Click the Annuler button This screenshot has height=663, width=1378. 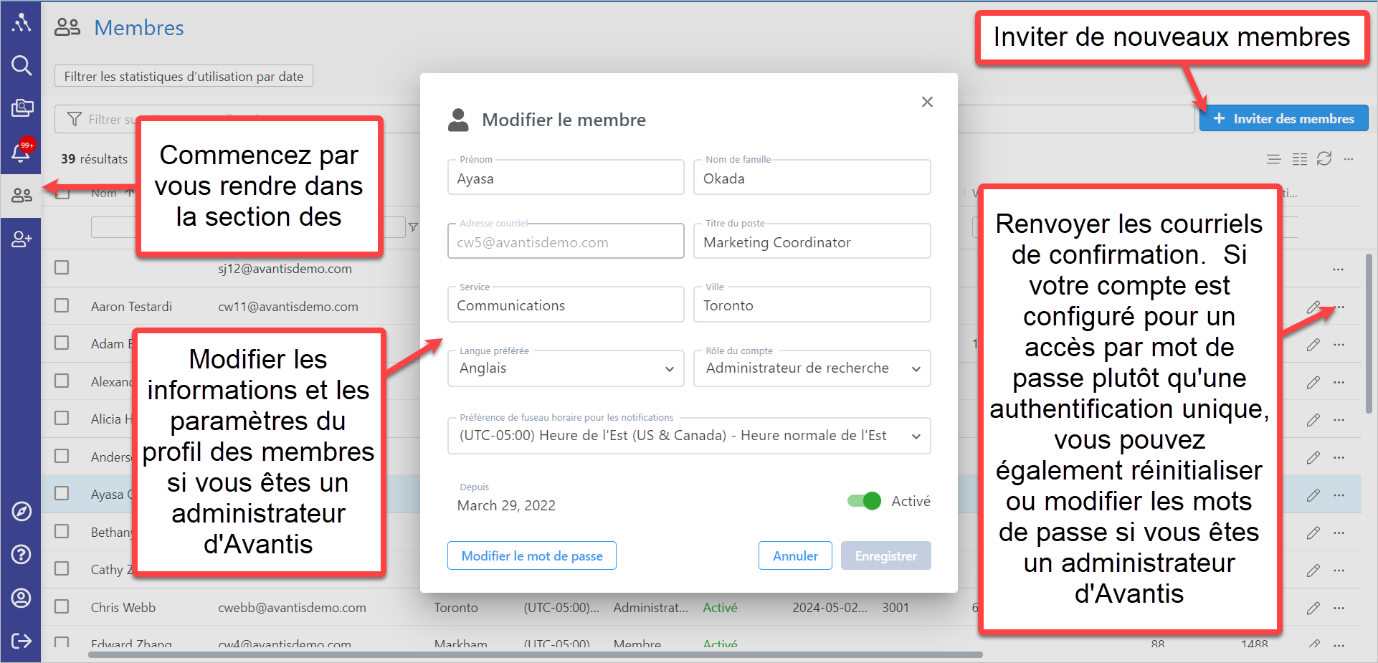click(x=795, y=555)
